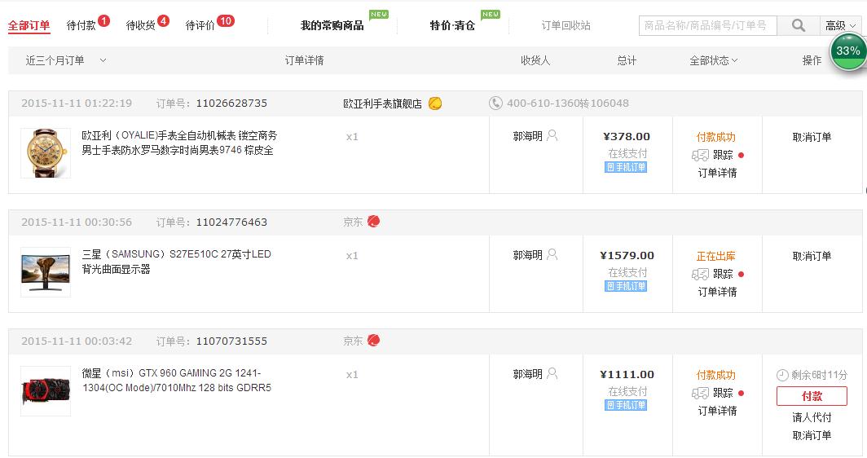The image size is (867, 458).
Task: Click the phone icon beside 400-610-1360
Action: point(495,103)
